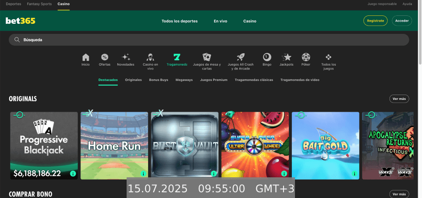This screenshot has height=198, width=422.
Task: Open the Ayuda link
Action: pos(407,4)
